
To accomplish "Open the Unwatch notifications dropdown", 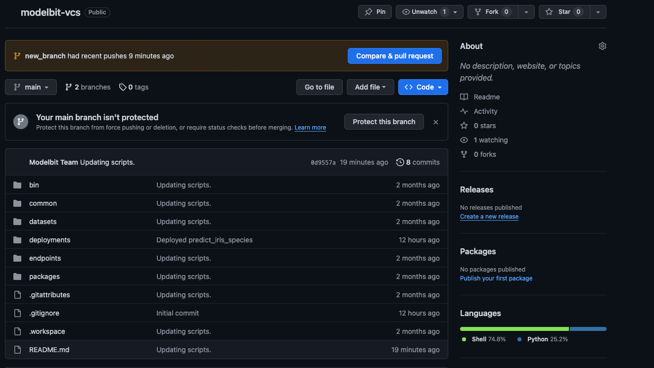I will point(429,12).
